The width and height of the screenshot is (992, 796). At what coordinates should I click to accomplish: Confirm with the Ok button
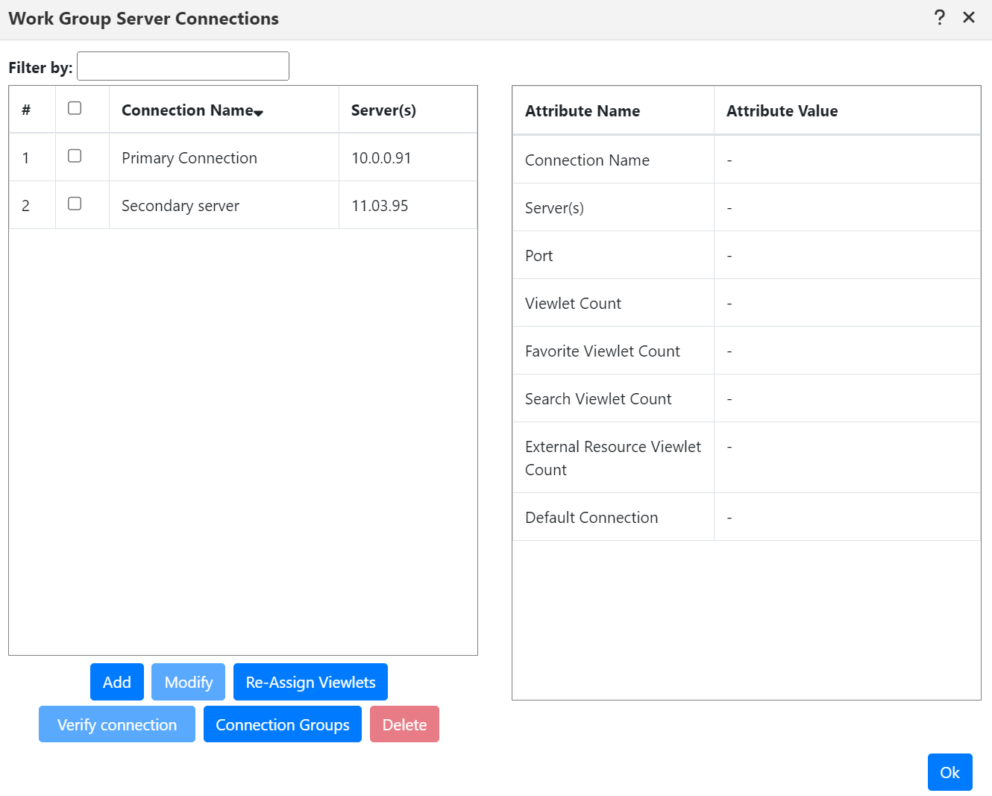point(949,772)
